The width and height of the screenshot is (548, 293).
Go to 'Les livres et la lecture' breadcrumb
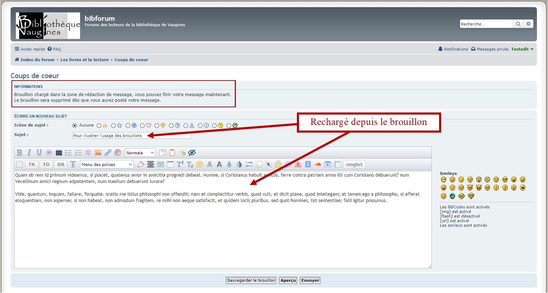point(84,60)
